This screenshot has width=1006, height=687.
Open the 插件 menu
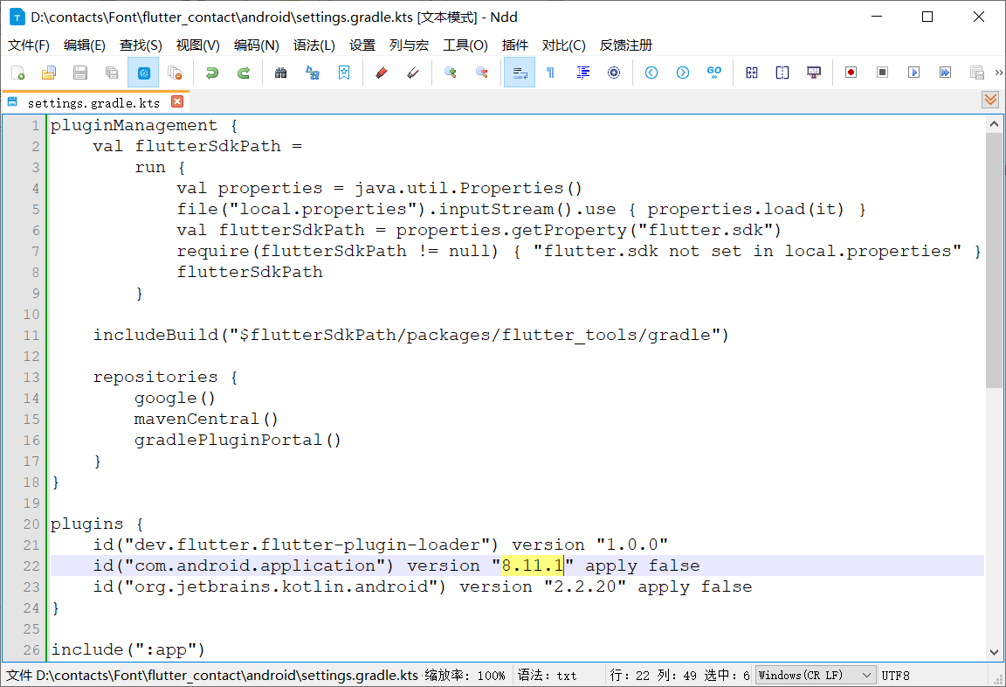[514, 45]
